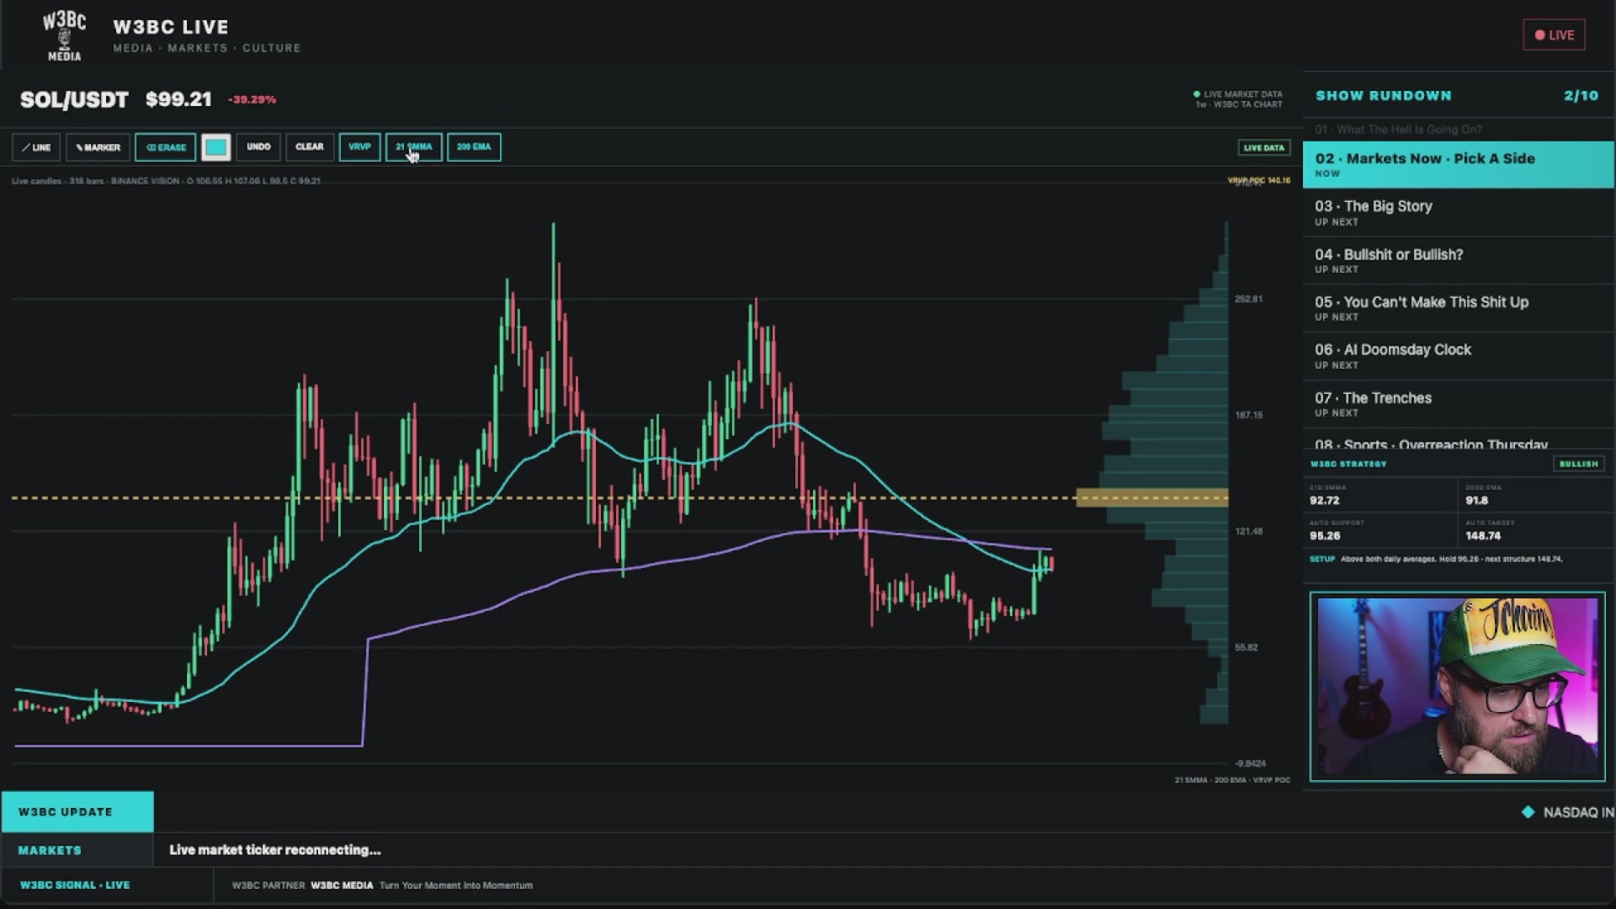
Task: Click the Auto Target value 148.74
Action: pyautogui.click(x=1483, y=535)
